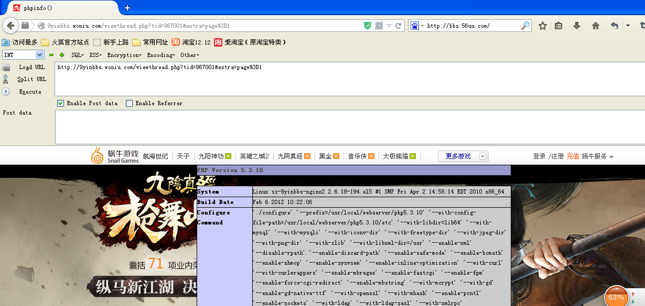Image resolution: width=645 pixels, height=306 pixels.
Task: Click HackBar green minus icon
Action: pos(51,55)
